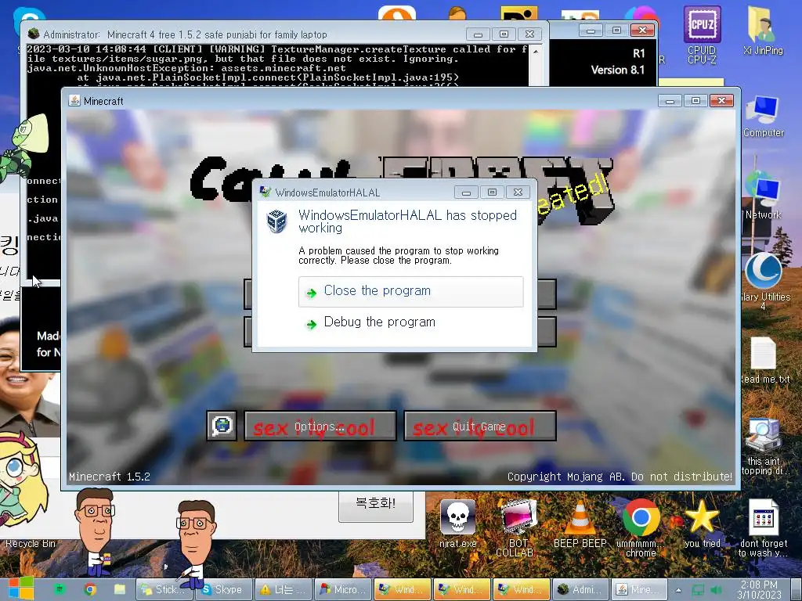Click the Java icon in Minecraft title bar
The height and width of the screenshot is (601, 802).
click(74, 101)
